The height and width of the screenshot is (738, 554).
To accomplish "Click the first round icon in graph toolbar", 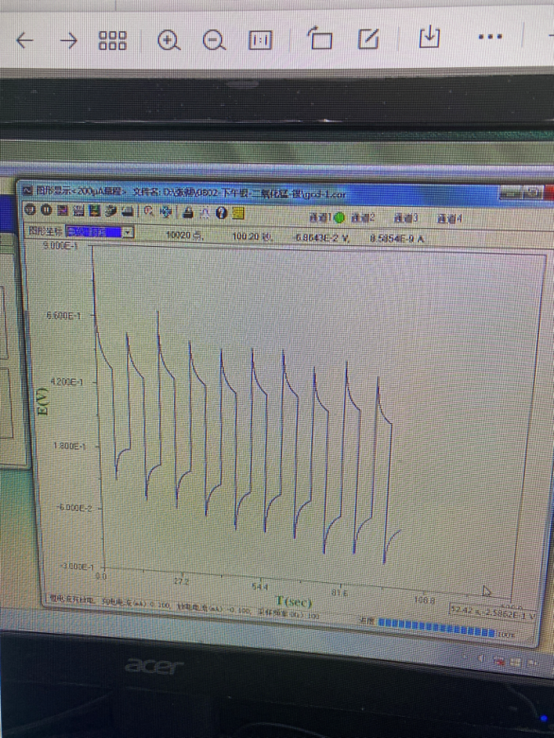I will click(x=30, y=210).
